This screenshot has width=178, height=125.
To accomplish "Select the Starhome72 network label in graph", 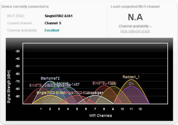I will pos(50,78).
